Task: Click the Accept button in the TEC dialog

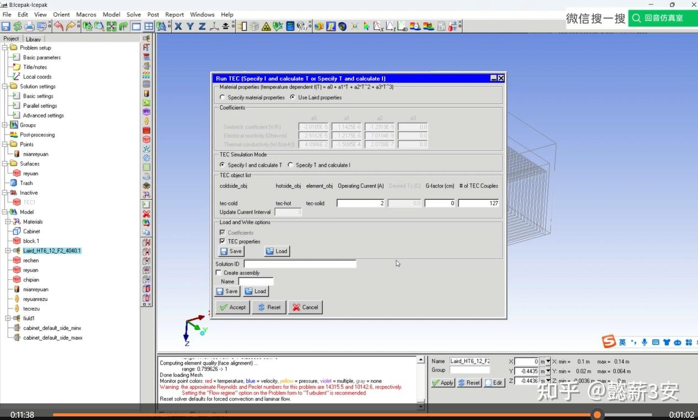Action: tap(233, 307)
